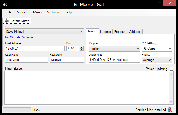Image resolution: width=178 pixels, height=115 pixels.
Task: Click the Bit Moose app icon in title bar
Action: click(x=5, y=4)
